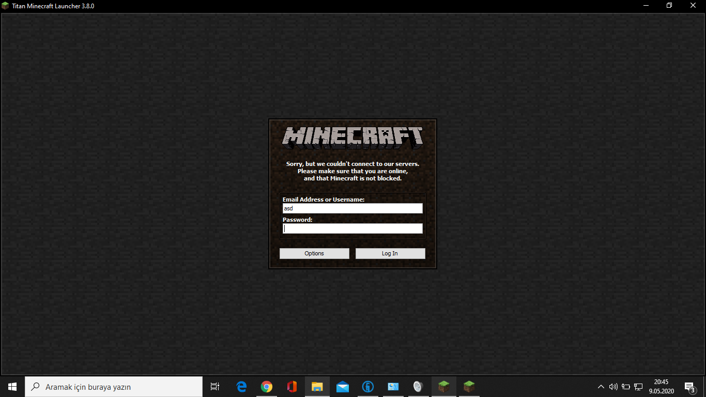This screenshot has width=706, height=397.
Task: Click the Log In button
Action: [390, 253]
